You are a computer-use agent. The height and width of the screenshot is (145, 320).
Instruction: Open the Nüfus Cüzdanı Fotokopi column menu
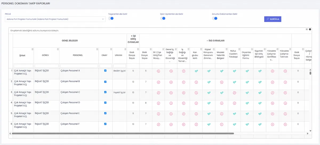(239, 49)
